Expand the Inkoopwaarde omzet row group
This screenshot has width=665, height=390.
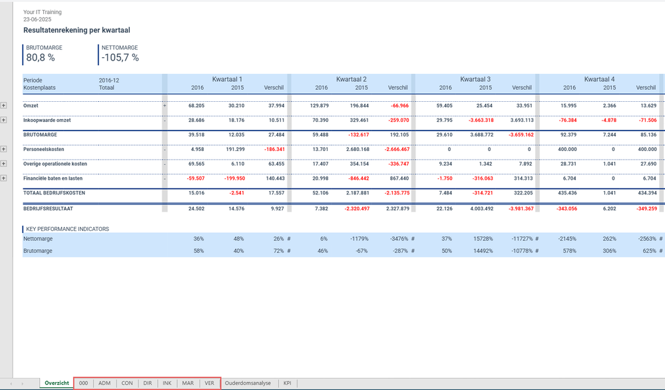(x=3, y=120)
